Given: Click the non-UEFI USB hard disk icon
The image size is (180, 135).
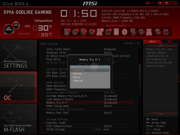Looking at the screenshot, I should tap(133, 32).
